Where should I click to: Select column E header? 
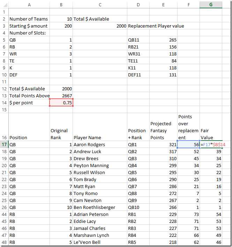tap(163, 5)
